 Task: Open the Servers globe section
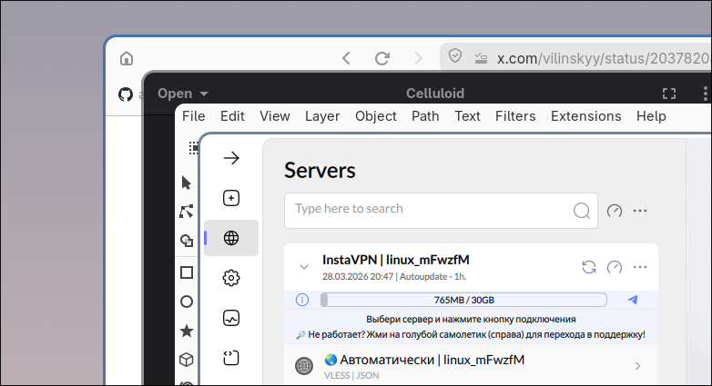[231, 238]
